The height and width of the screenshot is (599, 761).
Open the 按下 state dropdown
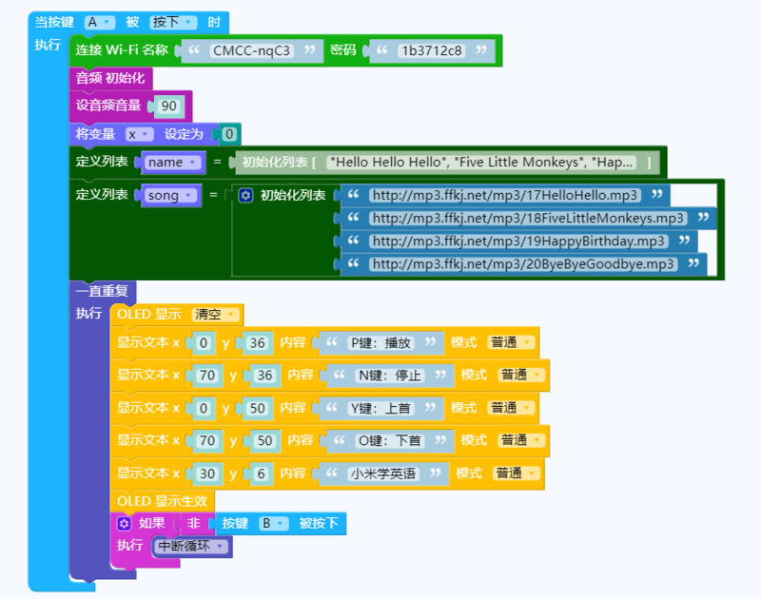pos(172,22)
